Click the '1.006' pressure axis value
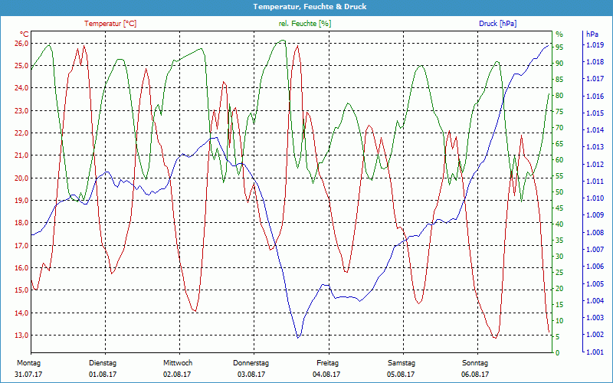The image size is (613, 383). pos(595,267)
